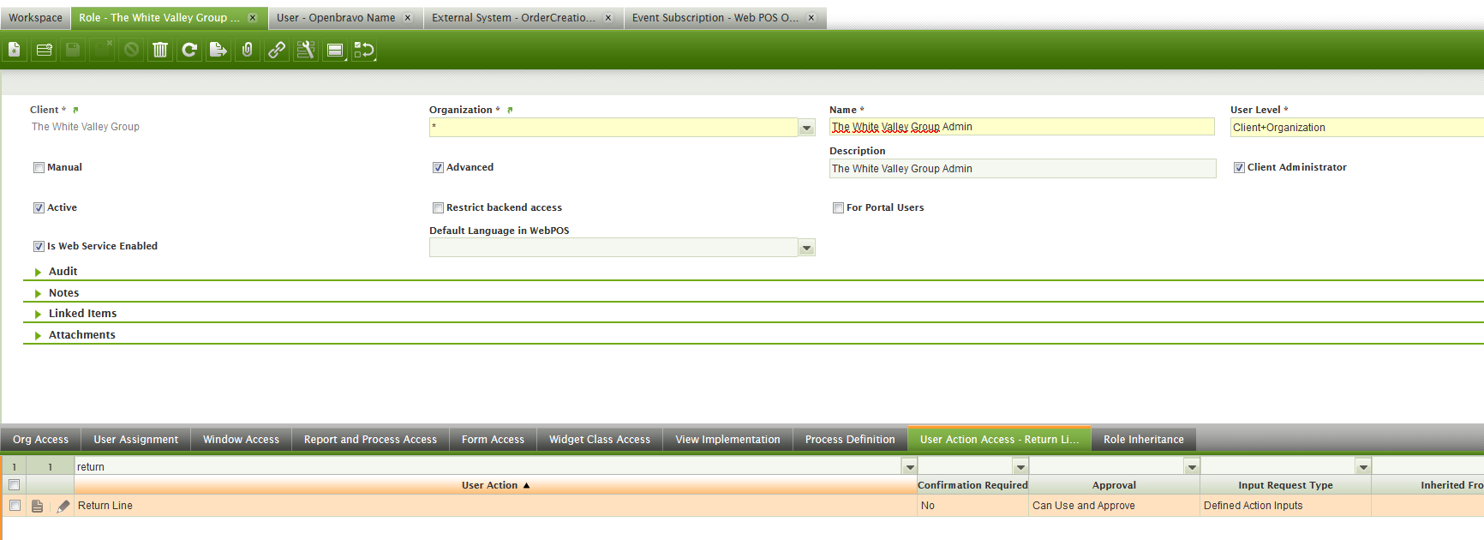Screen dimensions: 1484x540
Task: Close the Role - The White Valley Group tab
Action: tap(253, 17)
